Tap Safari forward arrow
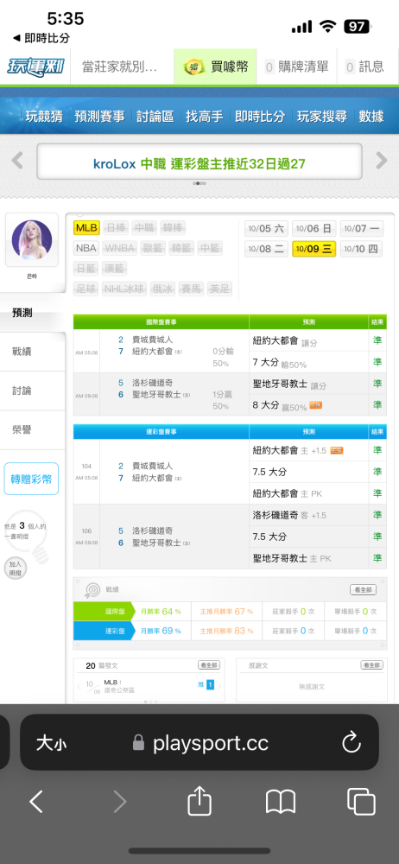399x864 pixels. coord(119,801)
